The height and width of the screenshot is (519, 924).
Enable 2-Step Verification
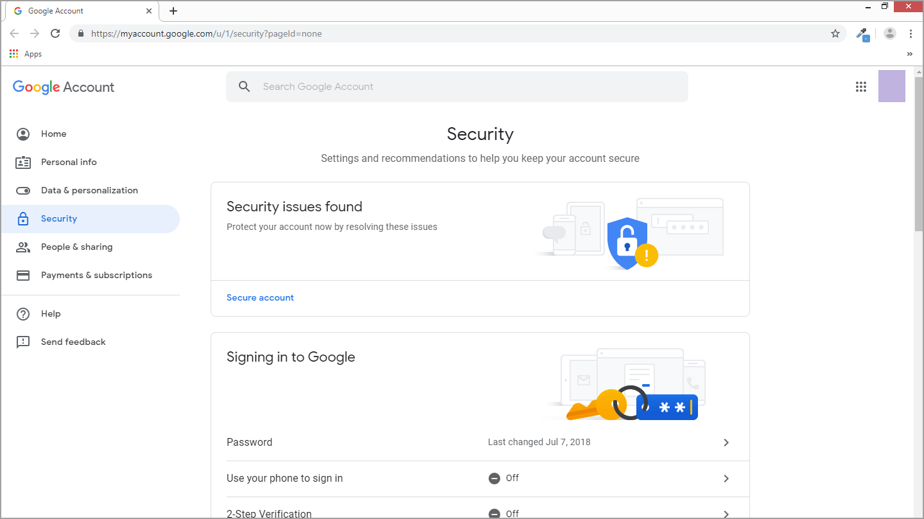pyautogui.click(x=479, y=512)
